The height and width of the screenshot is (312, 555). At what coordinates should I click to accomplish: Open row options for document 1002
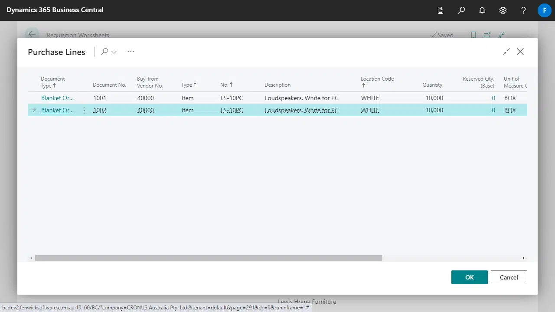point(84,110)
